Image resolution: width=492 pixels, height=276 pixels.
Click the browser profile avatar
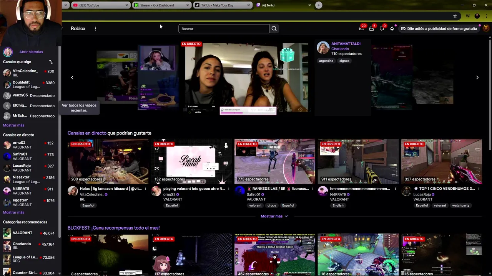point(477,16)
